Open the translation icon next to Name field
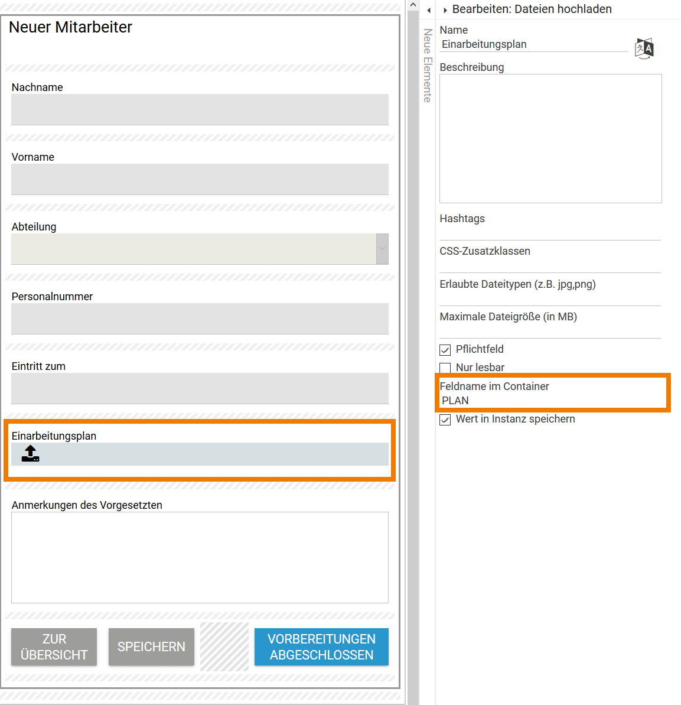 coord(644,48)
